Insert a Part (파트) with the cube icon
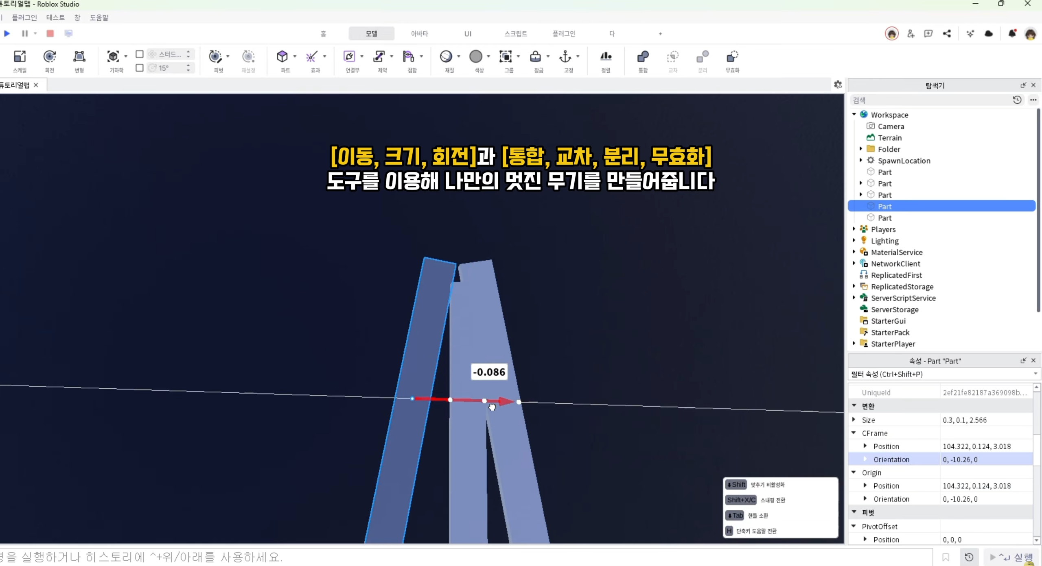Image resolution: width=1042 pixels, height=566 pixels. (282, 57)
